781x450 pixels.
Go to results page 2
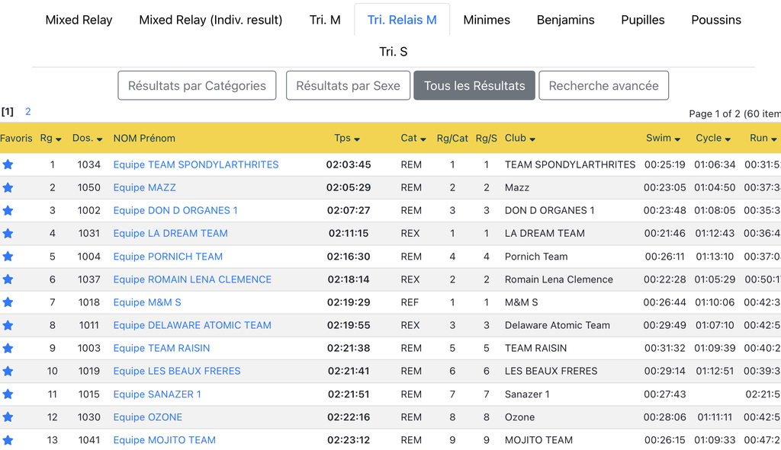(28, 111)
